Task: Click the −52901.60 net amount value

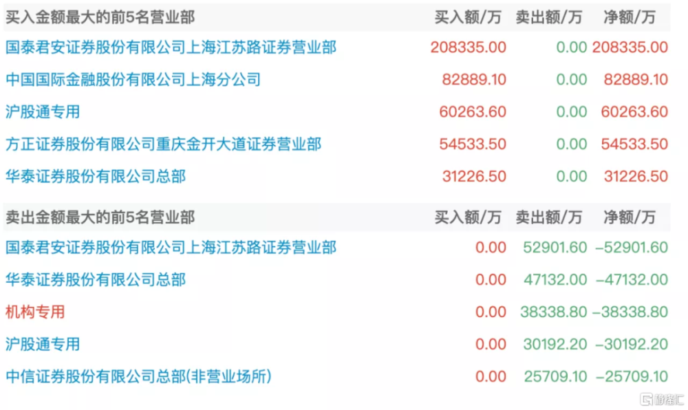Action: (x=631, y=248)
